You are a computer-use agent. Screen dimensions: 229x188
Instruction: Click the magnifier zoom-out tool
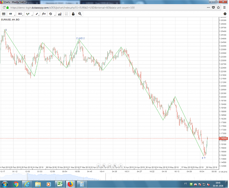click(80, 14)
